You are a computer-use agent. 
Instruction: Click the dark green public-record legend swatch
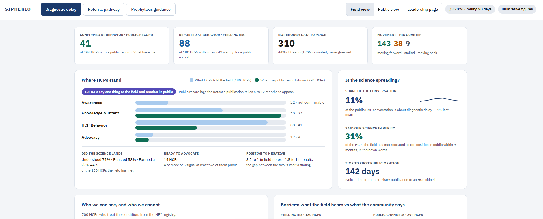[x=257, y=80]
